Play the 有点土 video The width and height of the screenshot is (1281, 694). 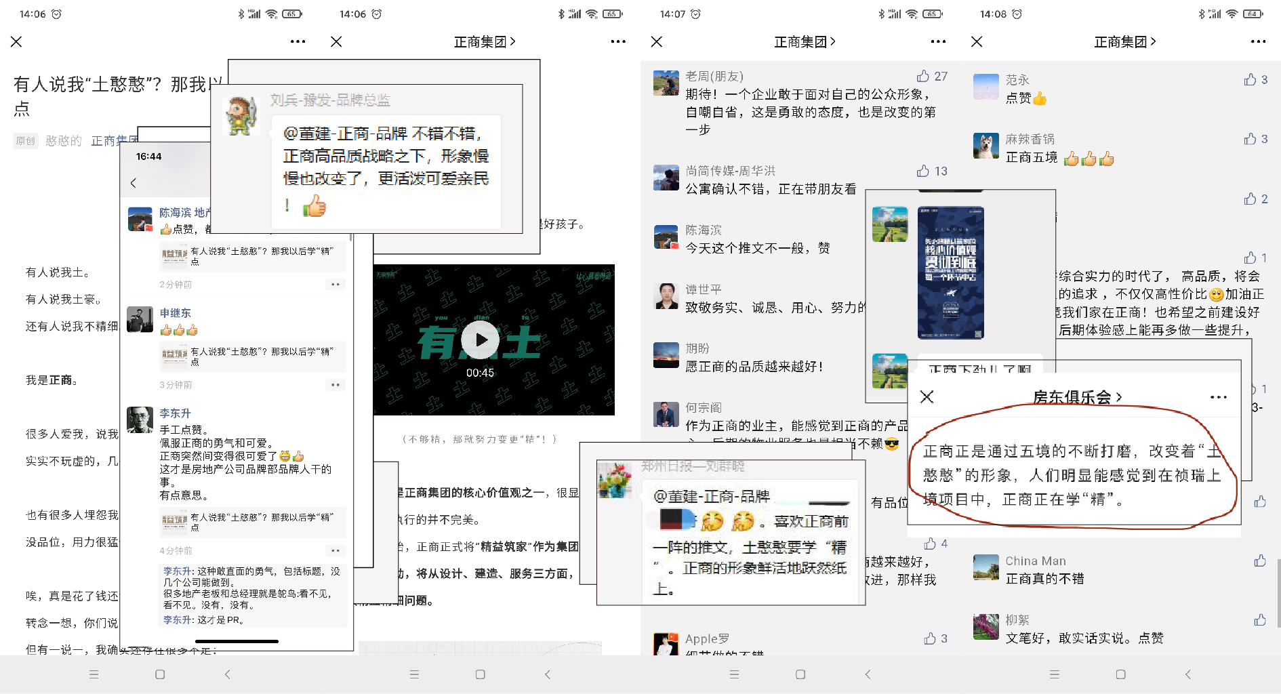[x=480, y=340]
